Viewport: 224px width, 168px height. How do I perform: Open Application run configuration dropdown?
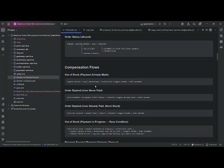pyautogui.click(x=148, y=24)
